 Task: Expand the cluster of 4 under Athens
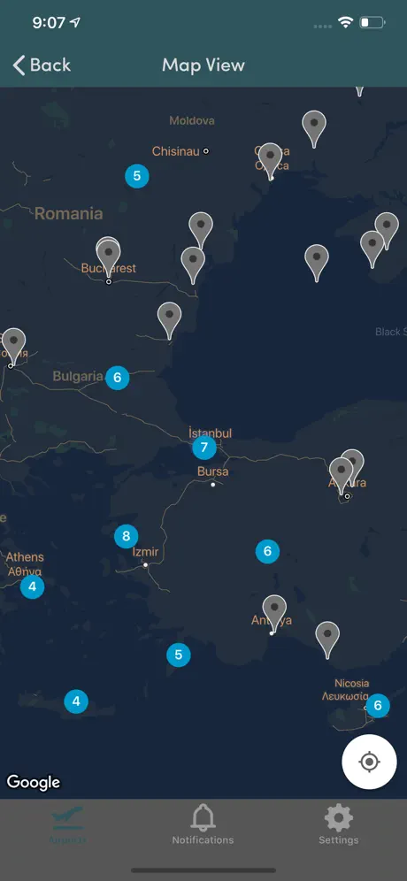[x=32, y=586]
